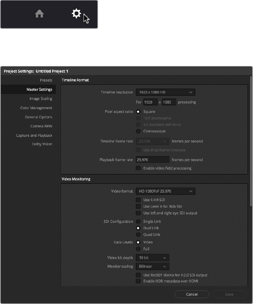Open Capture and Playback settings
Screen dimensions: 253x304
34,136
